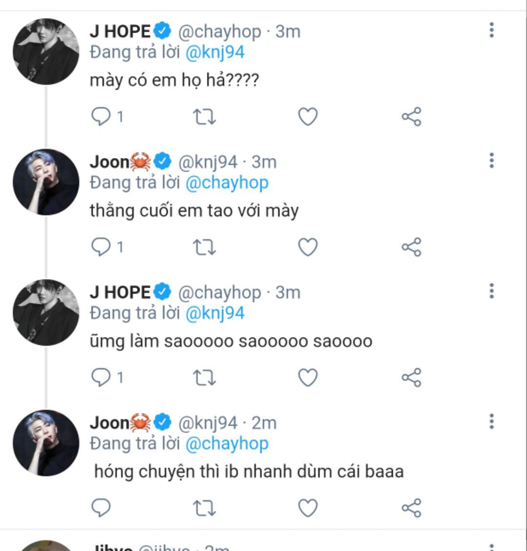
Task: Retweet J HOPE's 'mày có em họ hả' tweet
Action: click(204, 117)
